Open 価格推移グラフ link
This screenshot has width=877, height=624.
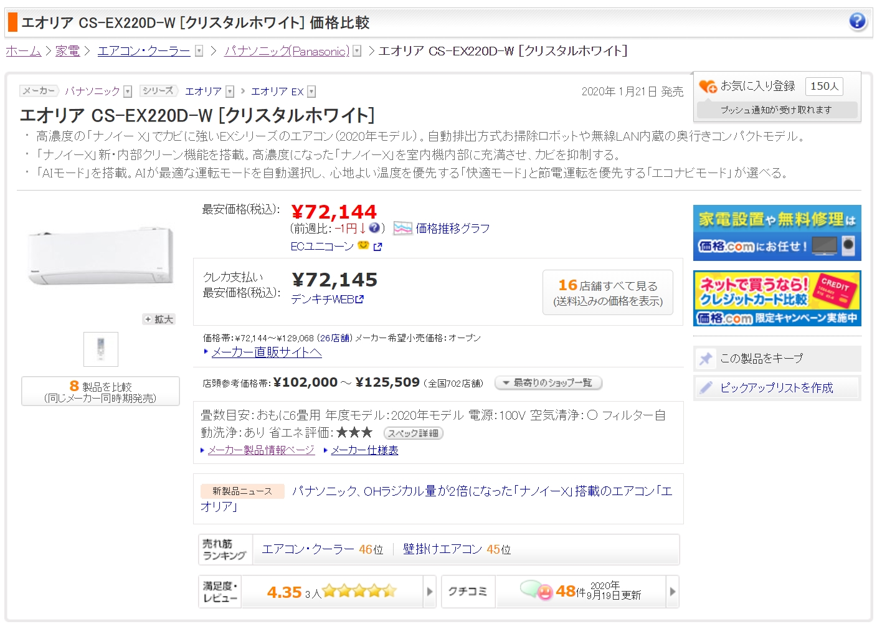click(453, 229)
